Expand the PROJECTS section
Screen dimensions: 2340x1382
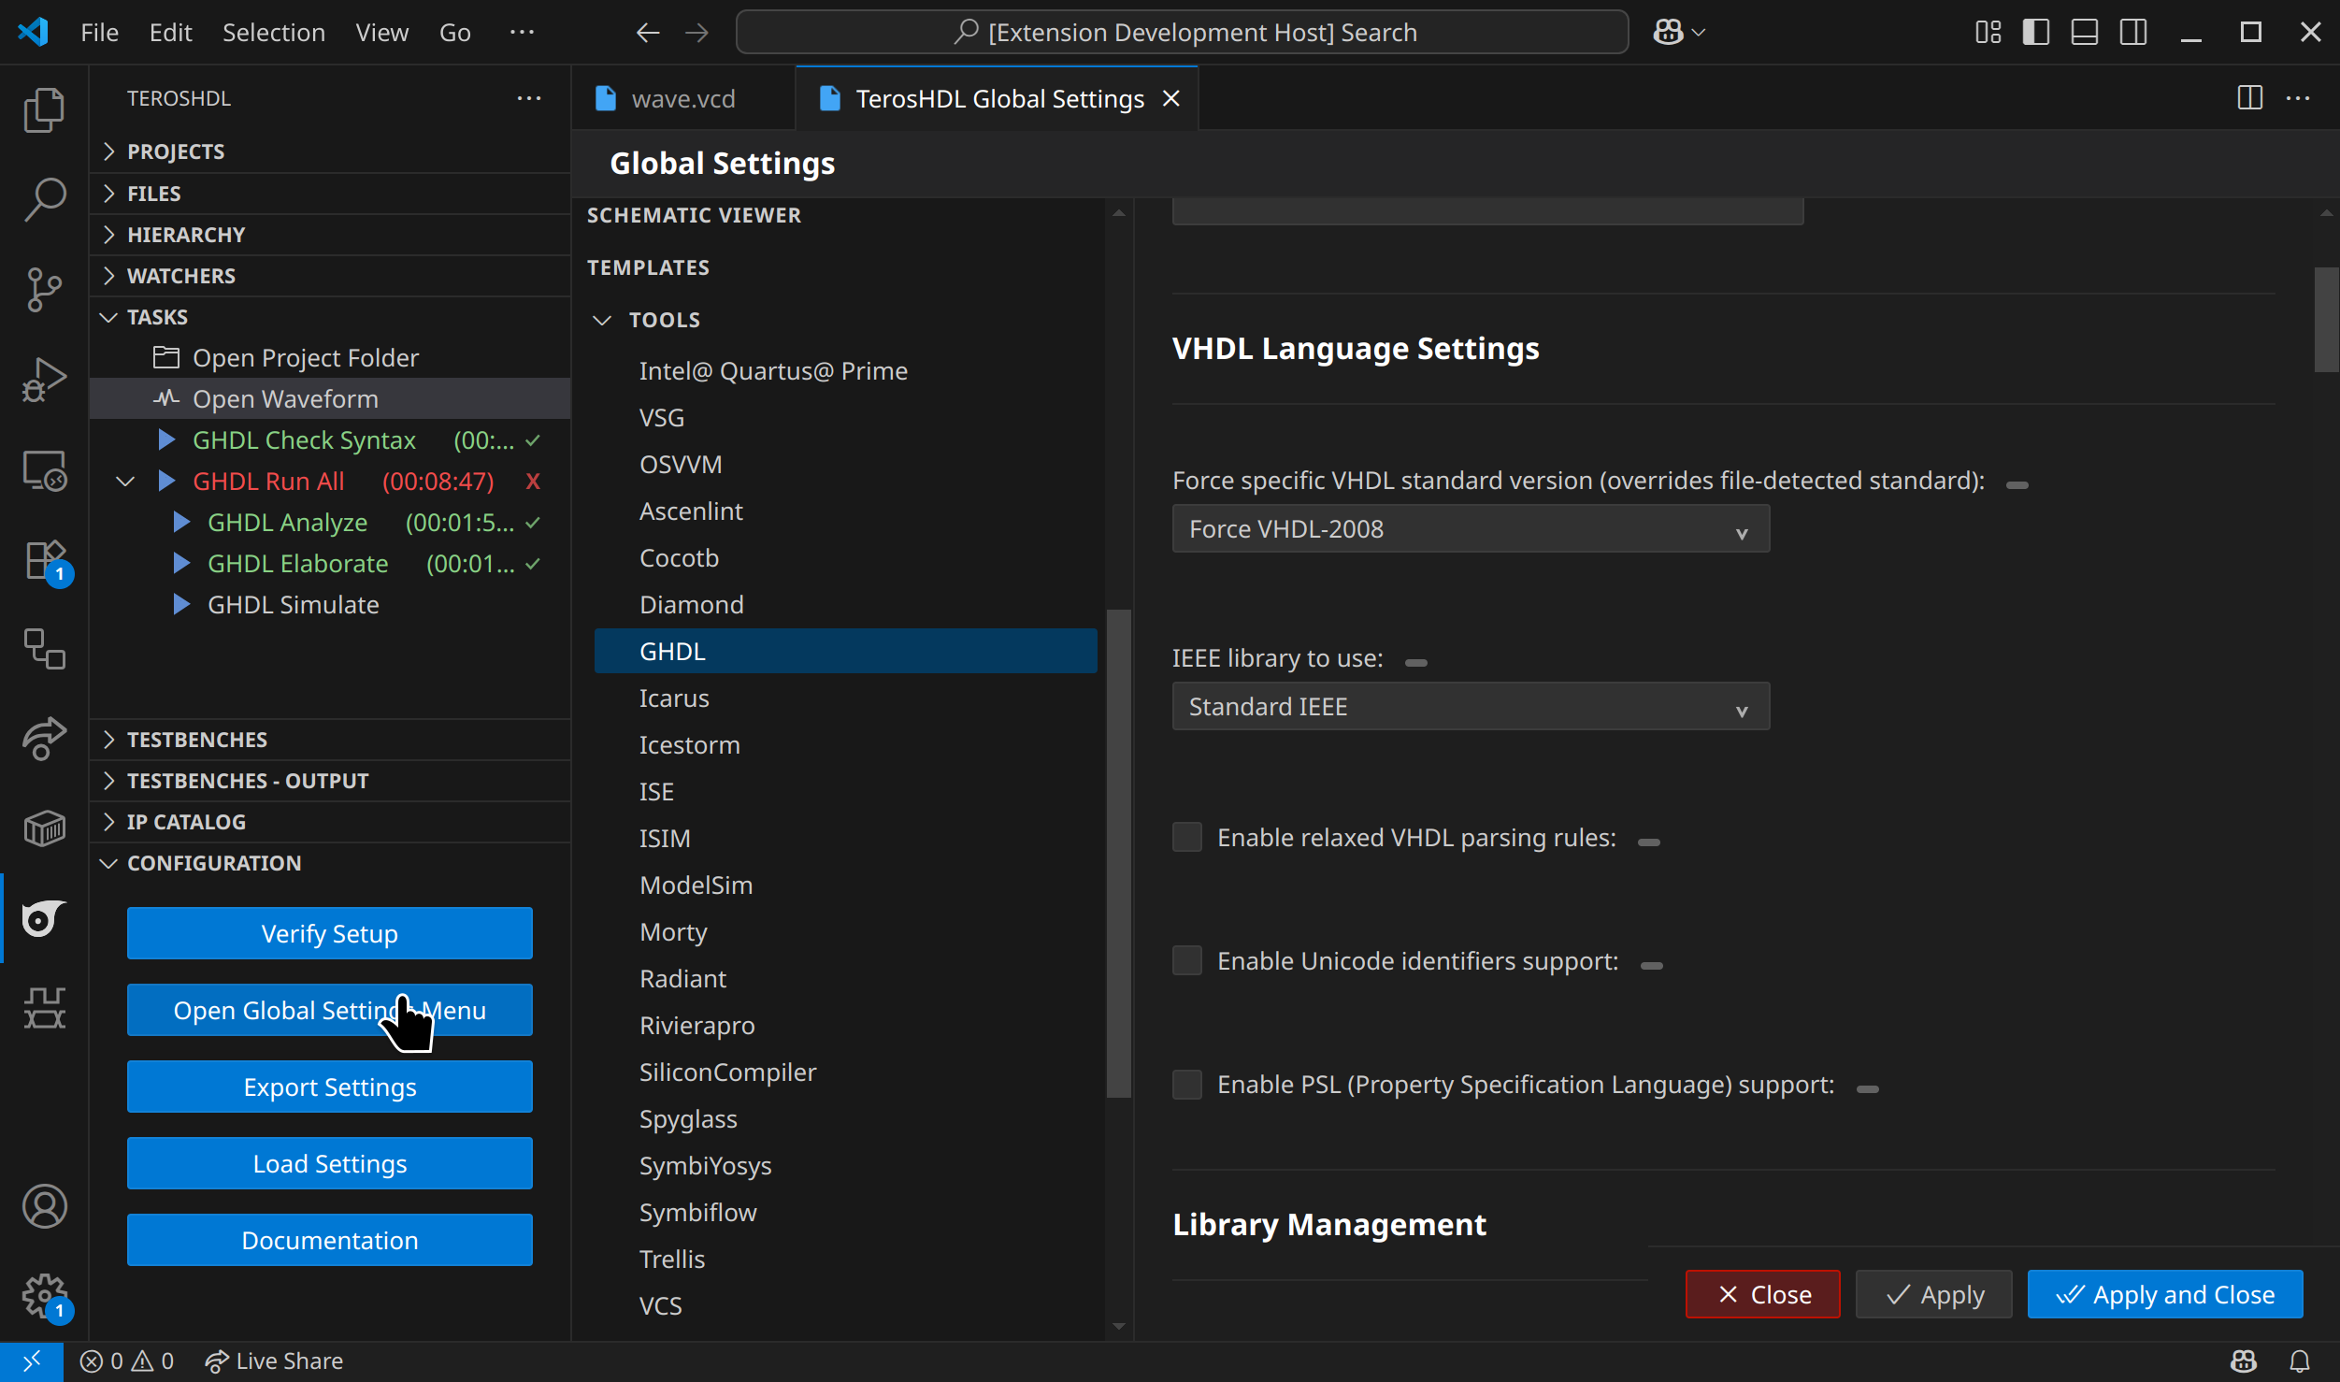(x=330, y=151)
